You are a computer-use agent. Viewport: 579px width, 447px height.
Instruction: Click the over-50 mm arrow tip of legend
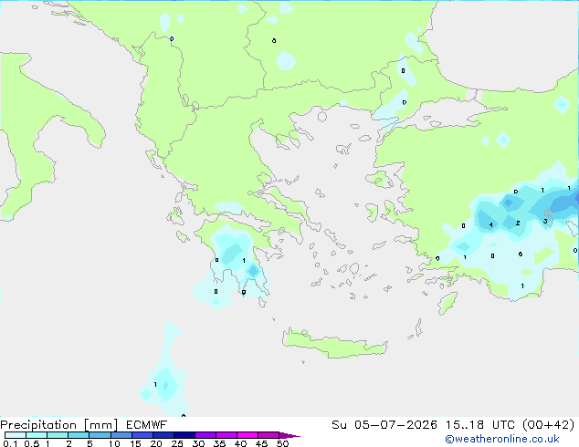pyautogui.click(x=289, y=435)
